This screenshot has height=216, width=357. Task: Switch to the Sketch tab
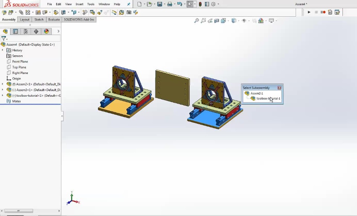click(39, 20)
